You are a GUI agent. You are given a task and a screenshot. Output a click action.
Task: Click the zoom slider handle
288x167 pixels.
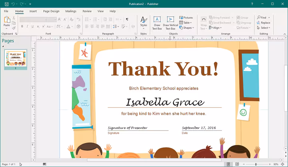[256, 164]
